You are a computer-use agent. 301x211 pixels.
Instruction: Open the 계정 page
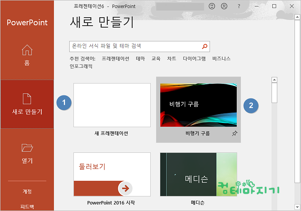[27, 191]
